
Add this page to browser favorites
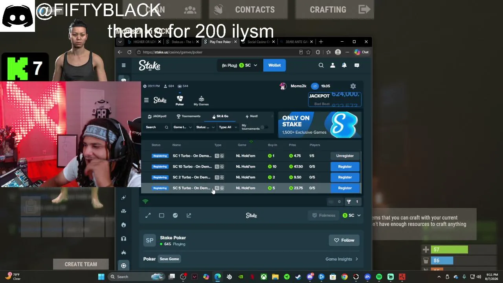coord(308,52)
